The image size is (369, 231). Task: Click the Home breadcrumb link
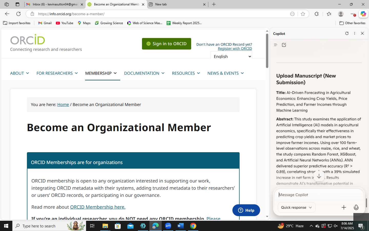[63, 104]
